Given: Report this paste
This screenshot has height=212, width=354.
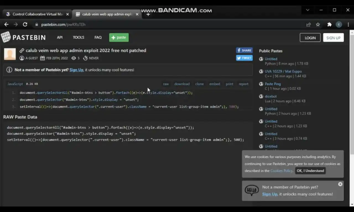Looking at the screenshot, I should click(x=244, y=84).
